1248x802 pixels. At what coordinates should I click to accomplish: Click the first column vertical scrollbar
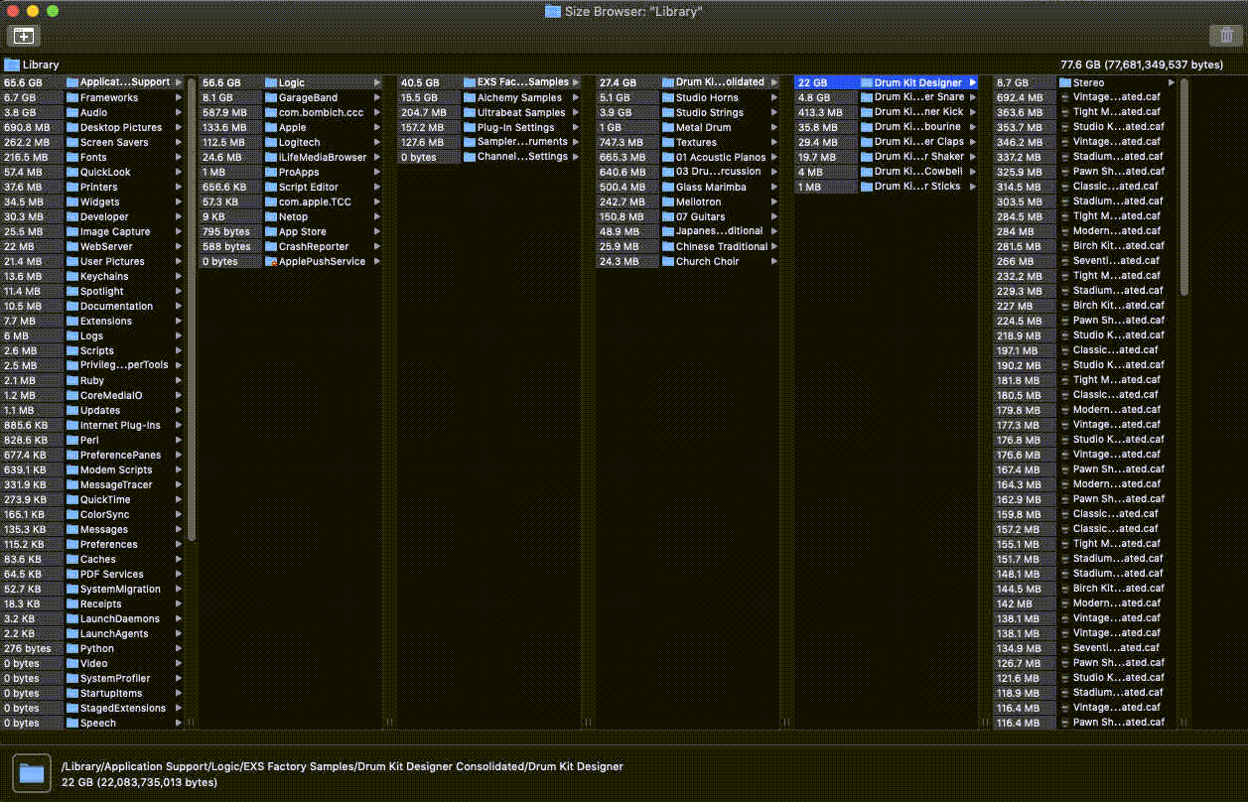[x=192, y=309]
